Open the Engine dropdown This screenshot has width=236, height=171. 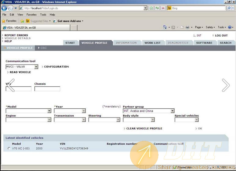28,120
